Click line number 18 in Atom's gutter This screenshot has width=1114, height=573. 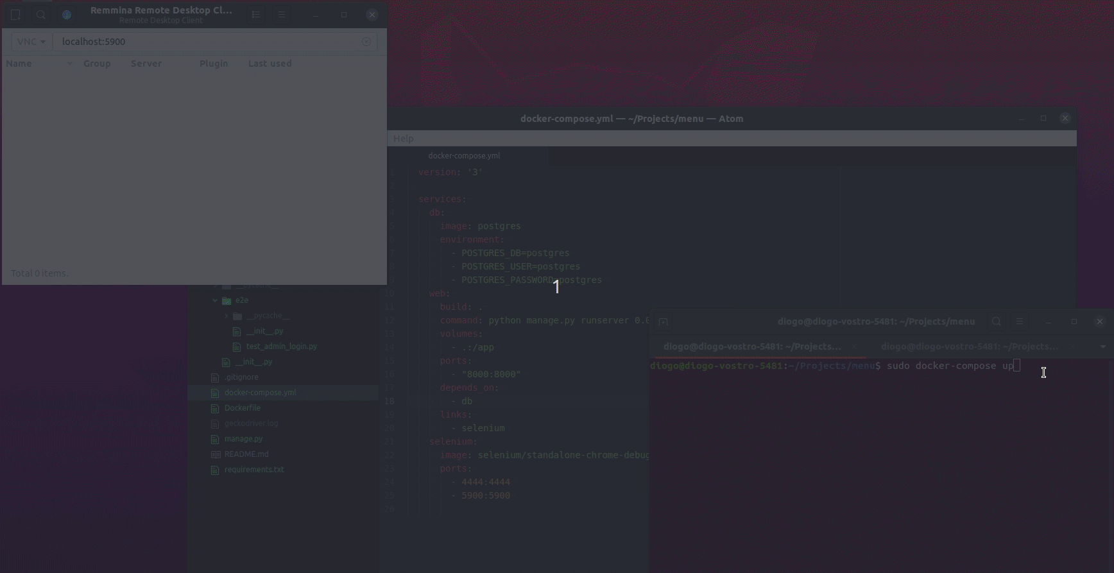pyautogui.click(x=390, y=401)
